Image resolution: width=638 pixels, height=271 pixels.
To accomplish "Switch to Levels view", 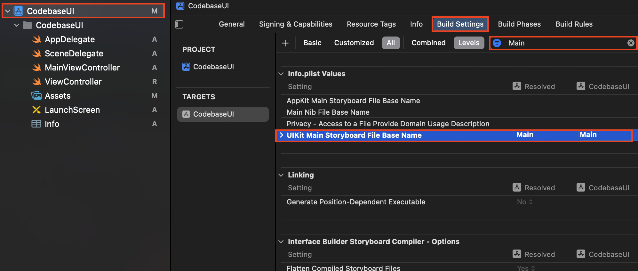I will (x=469, y=43).
